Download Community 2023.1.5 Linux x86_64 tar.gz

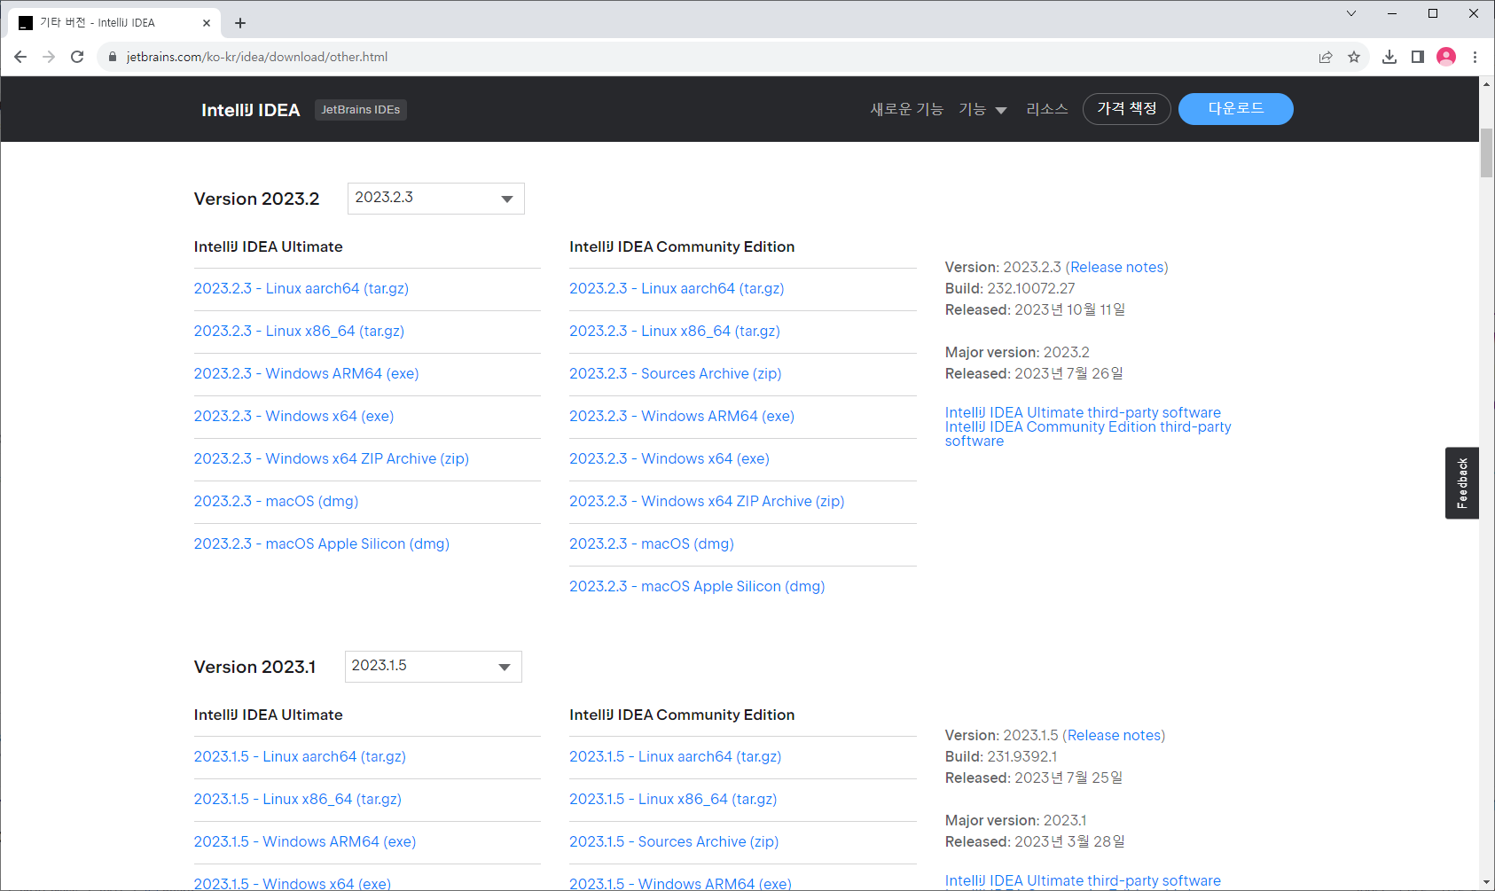coord(673,800)
